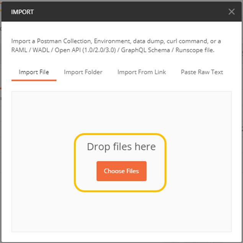Click the 'Drop files here' text
Screen dimensions: 243x243
[121, 146]
